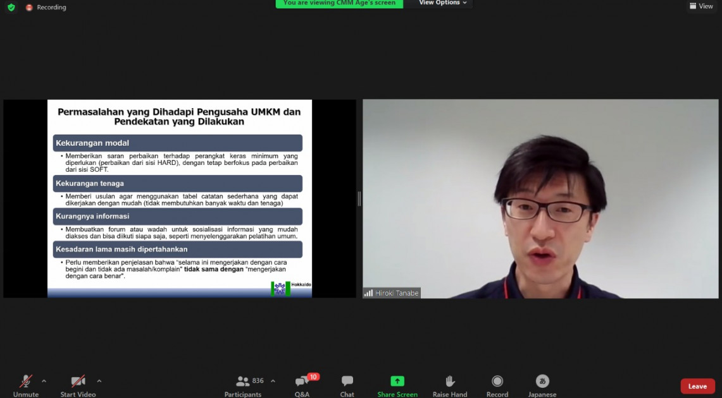Click the green Share Screen button
Image resolution: width=722 pixels, height=398 pixels.
[397, 385]
